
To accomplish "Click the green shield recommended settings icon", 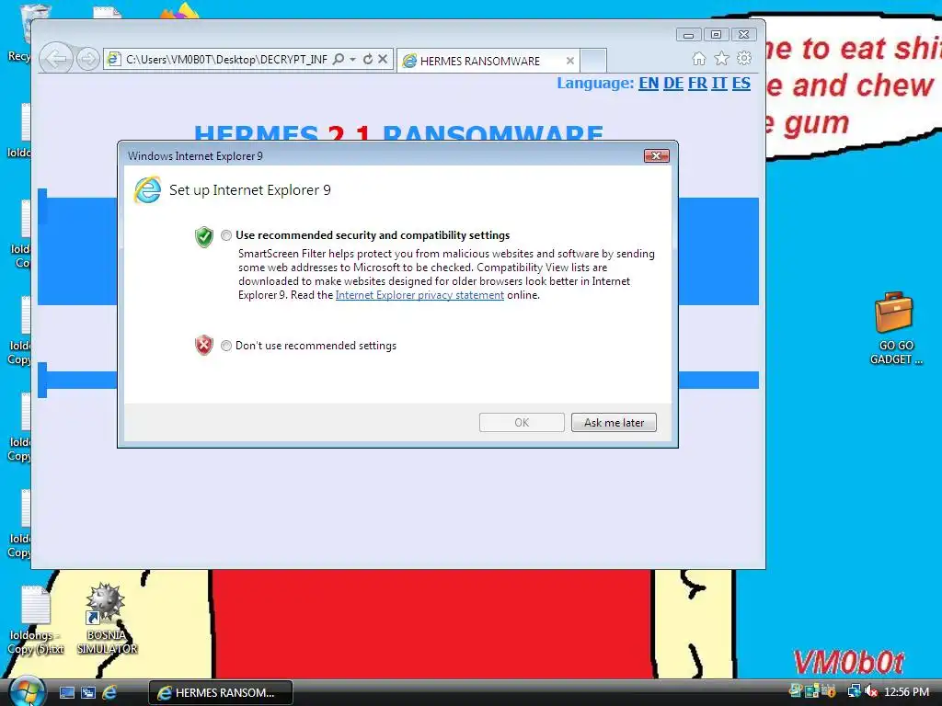I will tap(204, 236).
